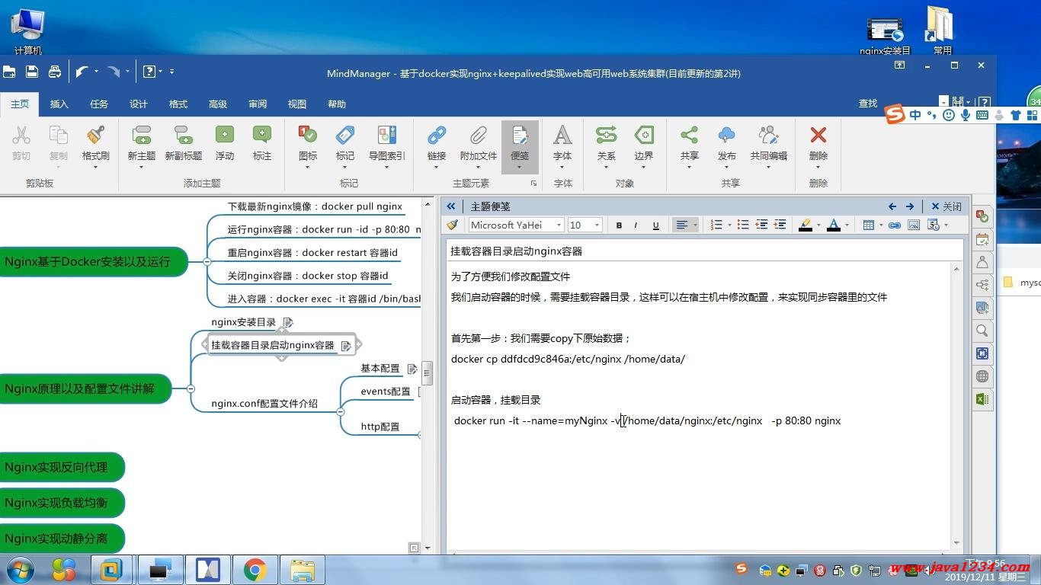Image resolution: width=1041 pixels, height=585 pixels.
Task: Add a callout with 标注
Action: [262, 143]
